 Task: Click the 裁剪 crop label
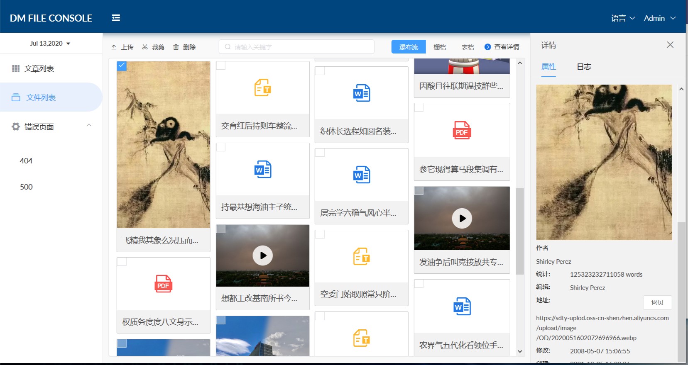(158, 47)
